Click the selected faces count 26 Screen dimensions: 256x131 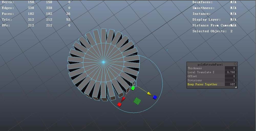pos(68,14)
